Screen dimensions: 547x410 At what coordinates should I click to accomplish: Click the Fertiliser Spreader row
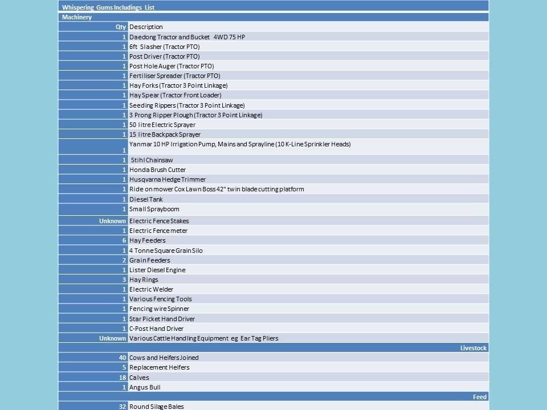[174, 76]
